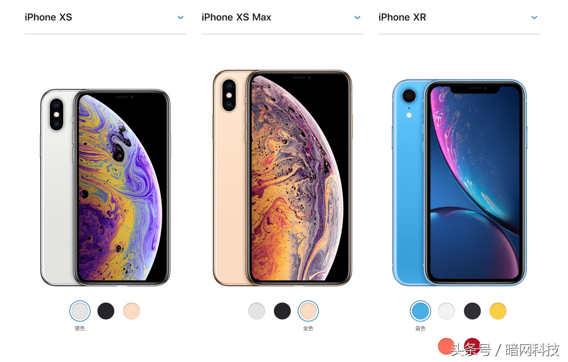Click the iPhone XS model title

48,17
